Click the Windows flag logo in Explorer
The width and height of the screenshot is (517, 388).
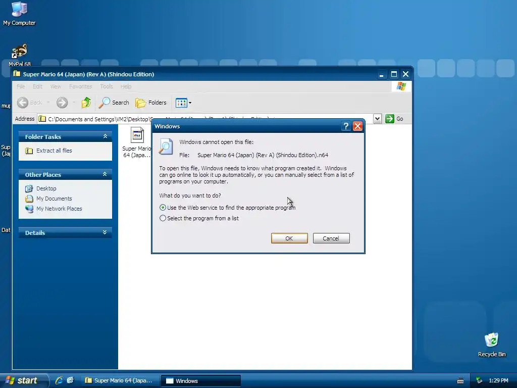(x=401, y=86)
